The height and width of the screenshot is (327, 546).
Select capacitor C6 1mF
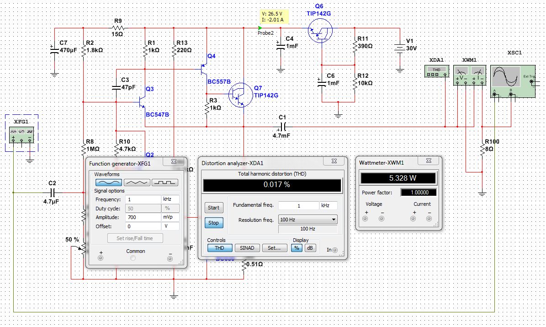(x=322, y=84)
